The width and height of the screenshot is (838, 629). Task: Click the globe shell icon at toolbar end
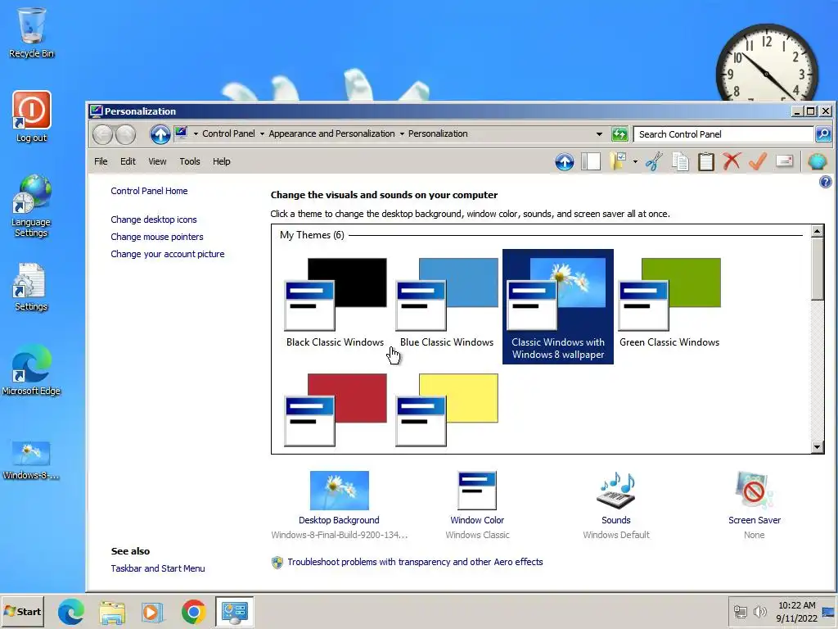coord(818,161)
